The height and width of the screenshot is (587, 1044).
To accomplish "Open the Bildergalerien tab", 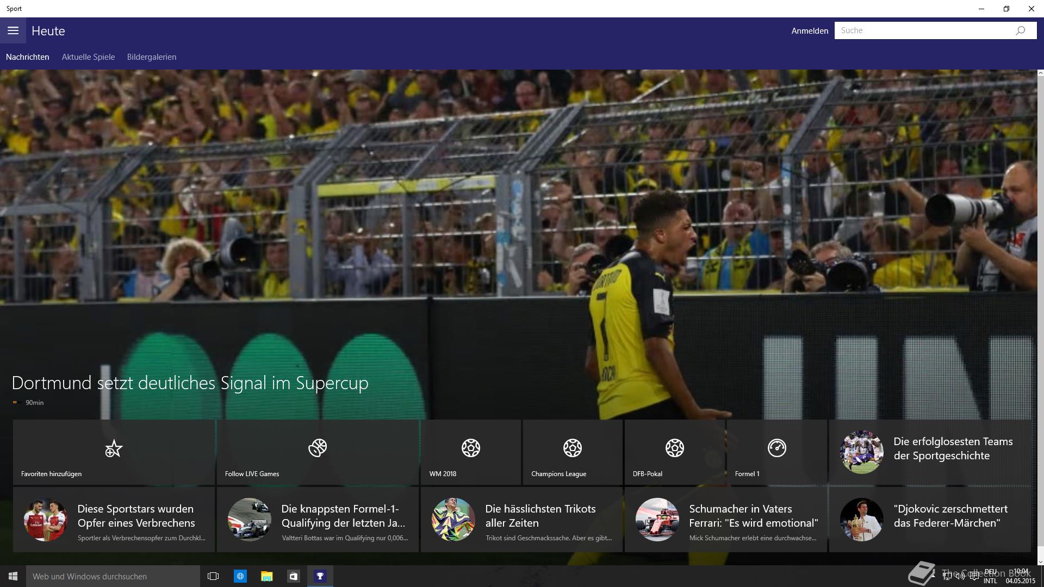I will [152, 57].
